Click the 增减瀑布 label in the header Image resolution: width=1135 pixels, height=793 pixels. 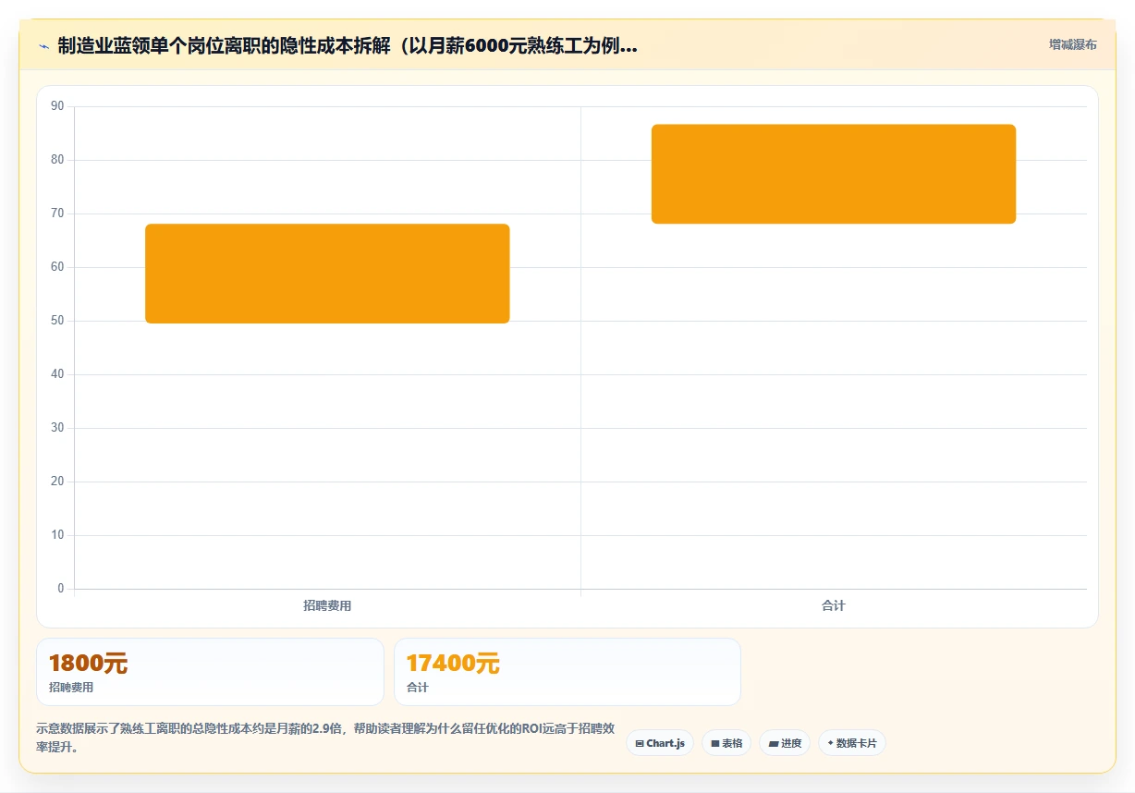[x=1072, y=44]
